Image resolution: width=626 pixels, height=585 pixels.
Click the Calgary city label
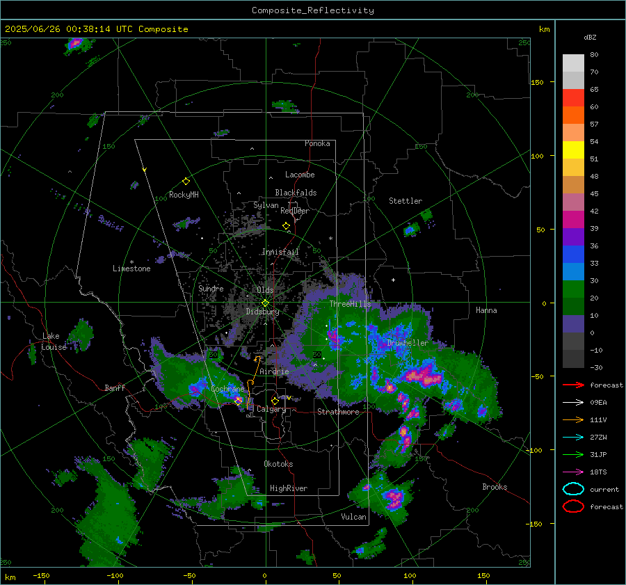pos(271,409)
